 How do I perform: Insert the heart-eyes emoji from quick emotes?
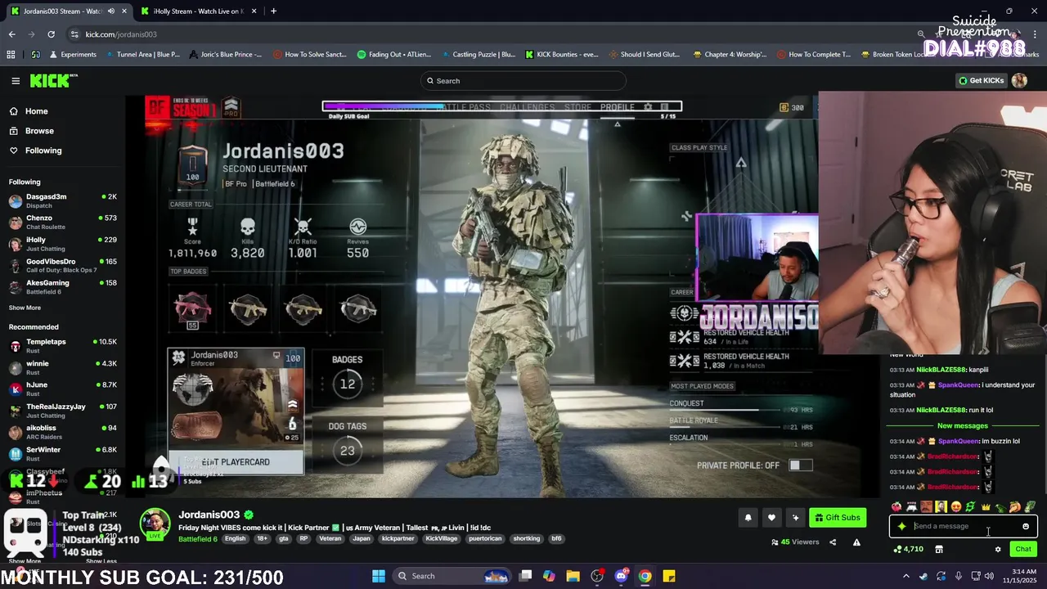pos(955,507)
